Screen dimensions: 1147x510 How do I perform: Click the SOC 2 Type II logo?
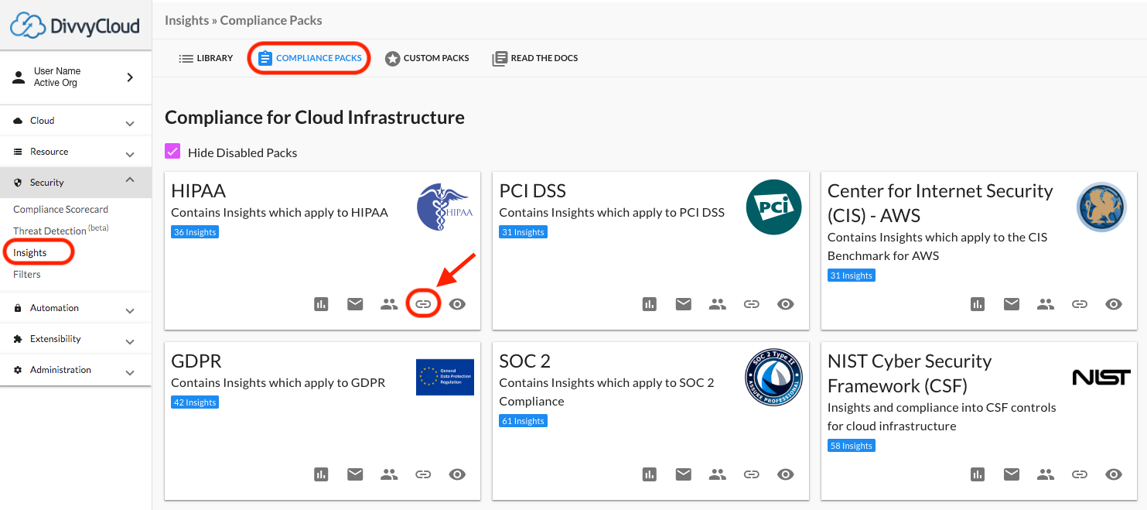[x=773, y=377]
